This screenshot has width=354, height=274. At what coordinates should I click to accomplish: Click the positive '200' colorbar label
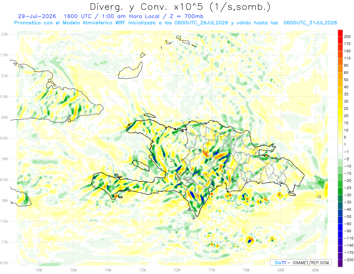point(347,36)
